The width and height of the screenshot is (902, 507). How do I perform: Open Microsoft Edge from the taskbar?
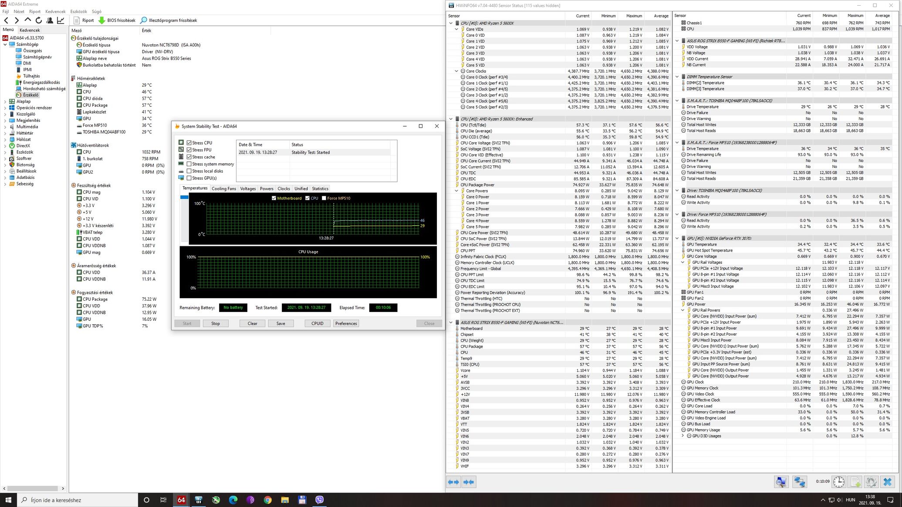click(233, 500)
